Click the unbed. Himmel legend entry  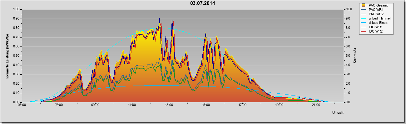click(x=376, y=18)
